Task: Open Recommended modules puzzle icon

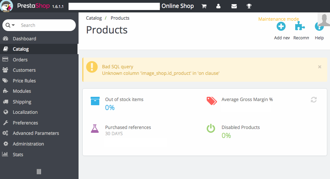Action: [300, 27]
